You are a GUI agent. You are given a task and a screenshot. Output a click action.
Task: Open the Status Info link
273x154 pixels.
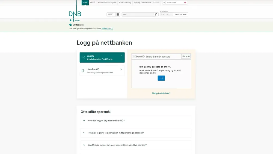click(x=107, y=28)
